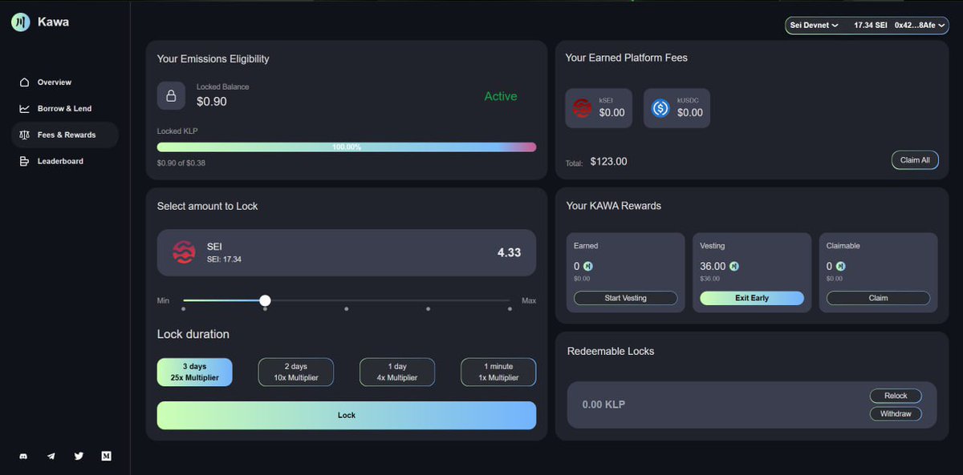Select the 1 minute 1x Multiplier option
This screenshot has width=963, height=475.
click(498, 372)
